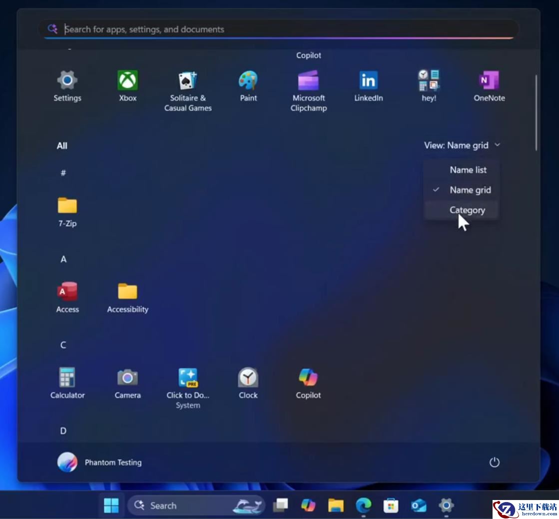
Task: Launch the Calculator app
Action: (x=67, y=384)
